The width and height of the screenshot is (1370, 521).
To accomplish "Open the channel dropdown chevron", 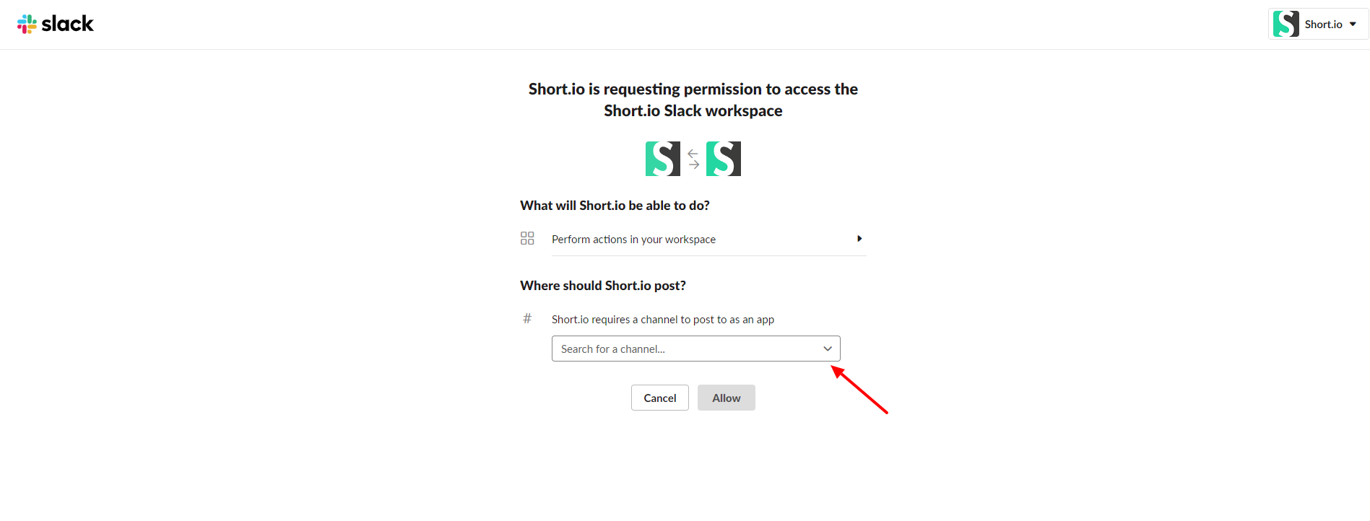I will pos(828,349).
